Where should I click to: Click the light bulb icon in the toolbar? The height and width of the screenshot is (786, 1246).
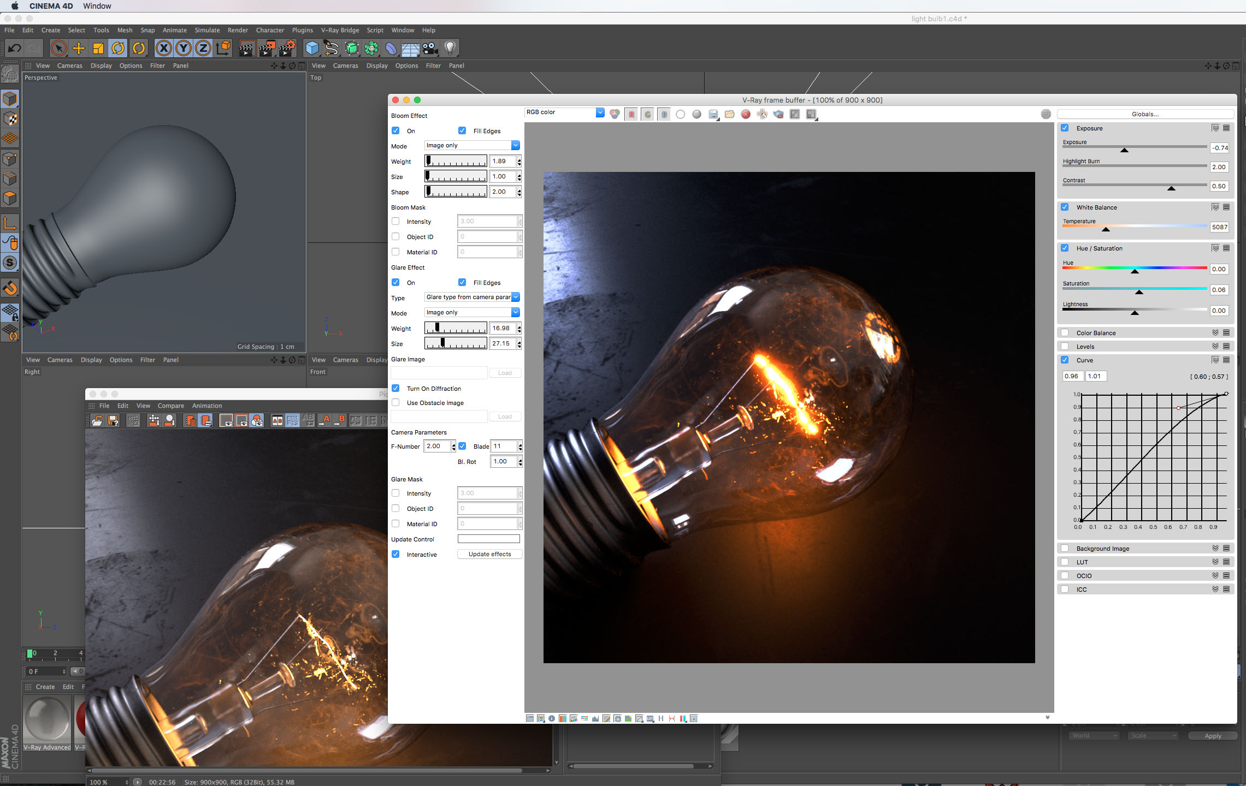(450, 49)
